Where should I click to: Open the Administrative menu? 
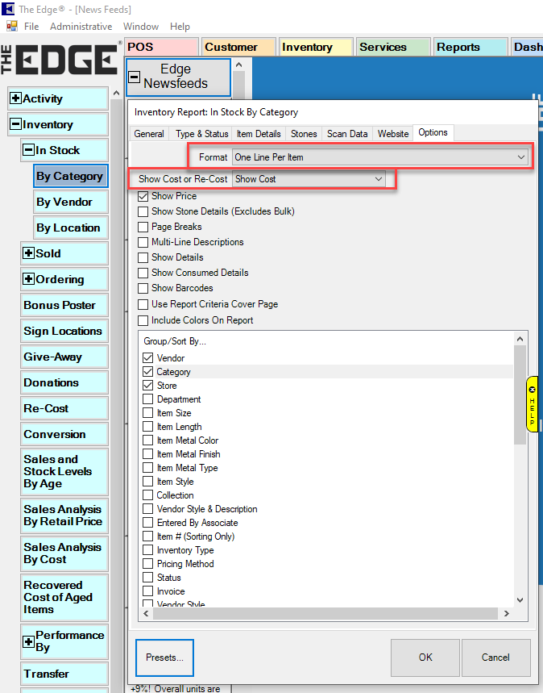[81, 27]
